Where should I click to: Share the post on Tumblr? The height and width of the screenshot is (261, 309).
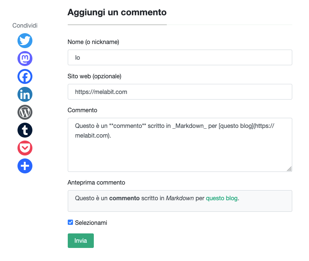pos(25,130)
